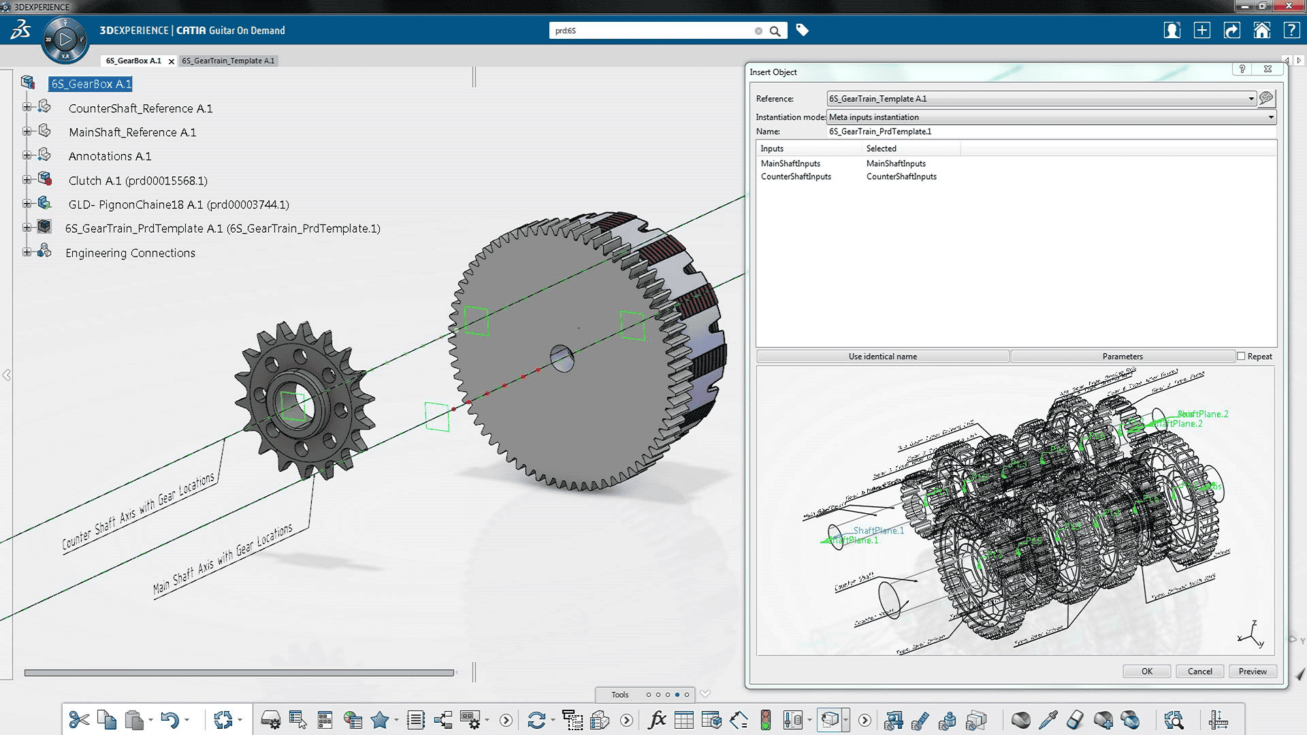Screen dimensions: 1307x735
Task: Click the scissors Cut icon
Action: click(79, 720)
